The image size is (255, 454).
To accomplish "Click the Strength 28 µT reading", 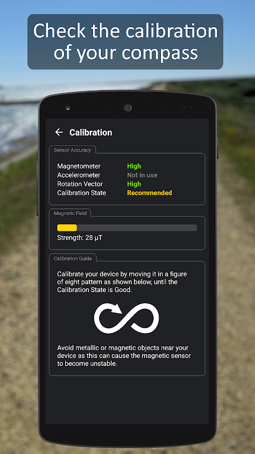I will point(79,238).
